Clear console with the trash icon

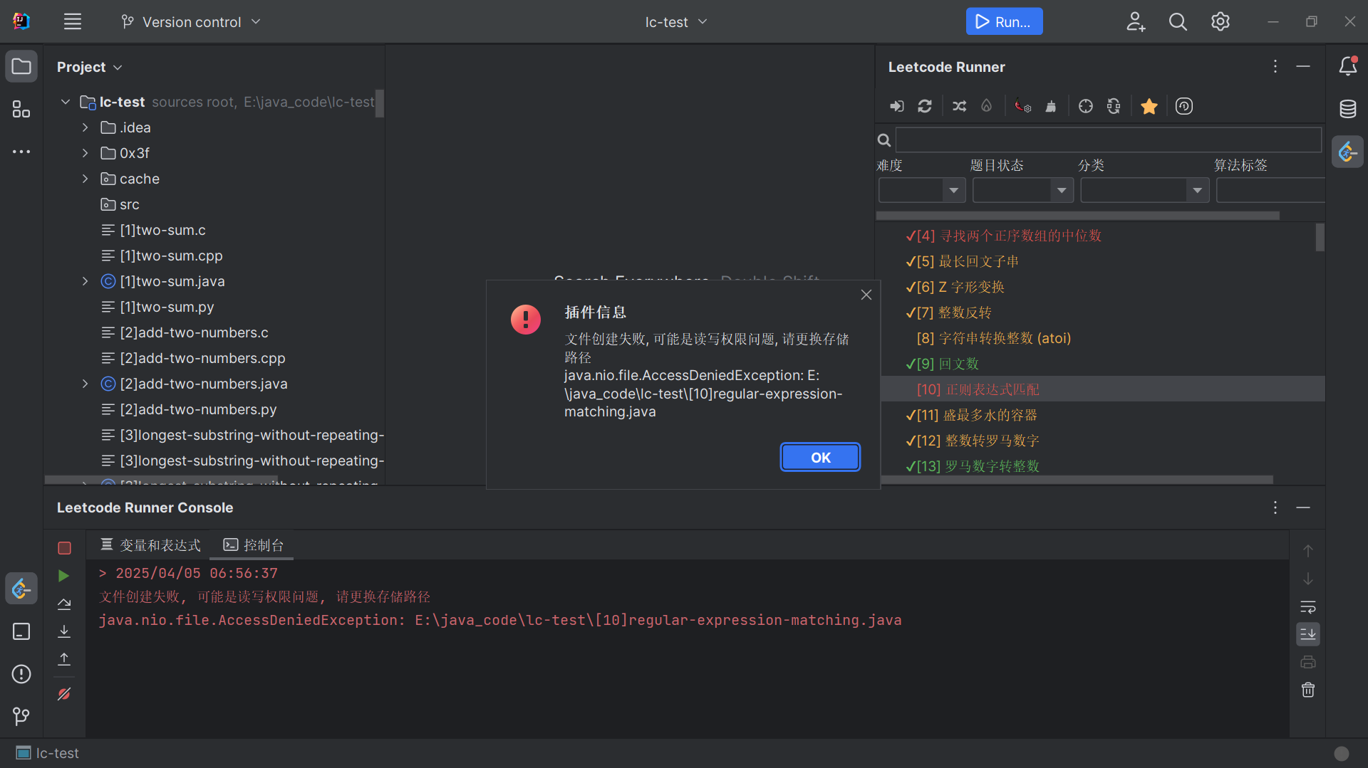1308,690
